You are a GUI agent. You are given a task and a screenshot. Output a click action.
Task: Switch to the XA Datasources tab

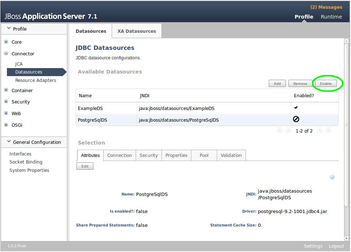point(137,31)
